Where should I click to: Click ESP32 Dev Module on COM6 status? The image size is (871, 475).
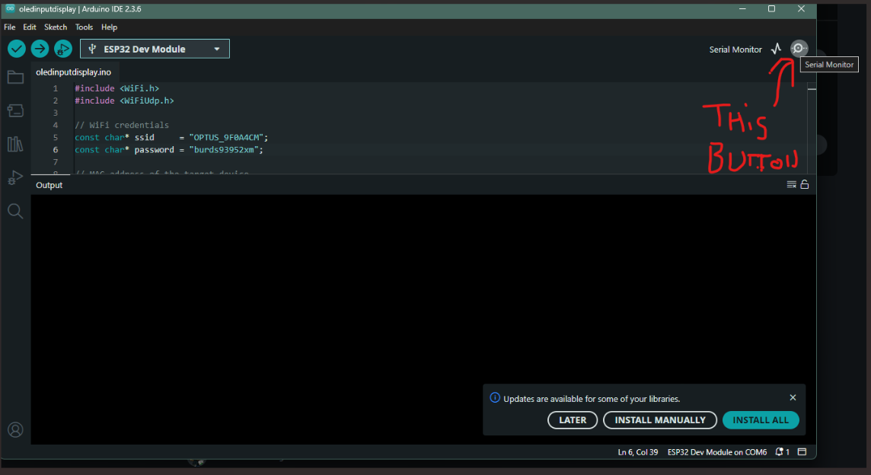716,452
